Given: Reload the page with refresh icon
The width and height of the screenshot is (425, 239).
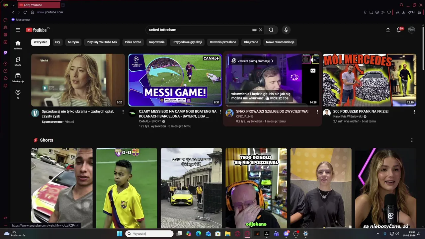Looking at the screenshot, I should click(x=25, y=12).
